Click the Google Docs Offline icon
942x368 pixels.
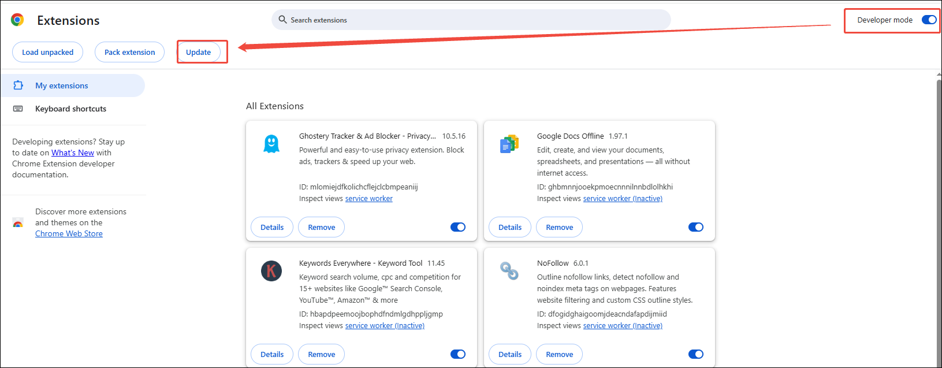[x=509, y=144]
